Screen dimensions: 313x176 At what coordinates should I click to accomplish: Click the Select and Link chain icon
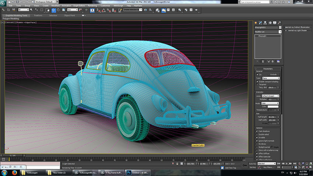(x=3, y=10)
